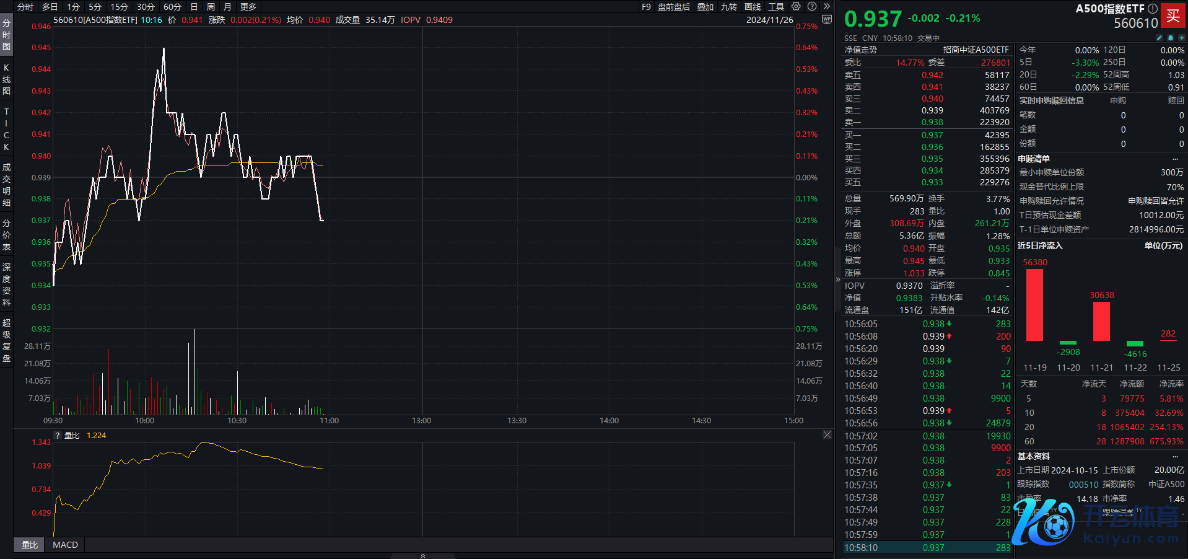Click the bell alert icon
This screenshot has width=1188, height=559.
pyautogui.click(x=1171, y=38)
